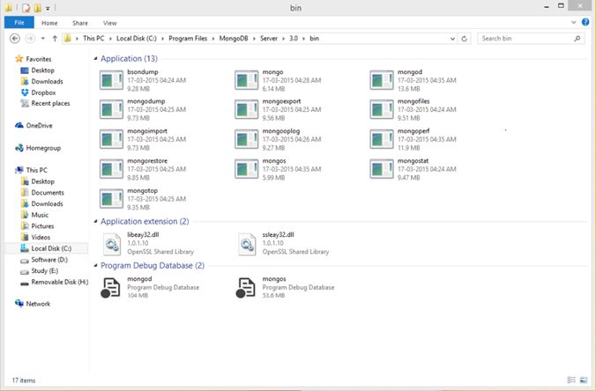Open Explorer help with question mark
Screen dimensions: 596x391
pyautogui.click(x=585, y=22)
